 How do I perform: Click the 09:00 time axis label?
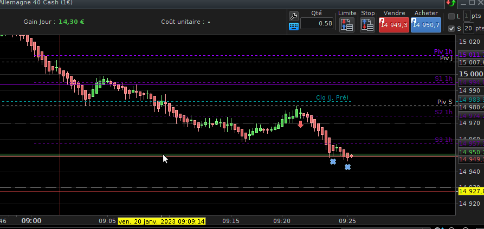31,221
